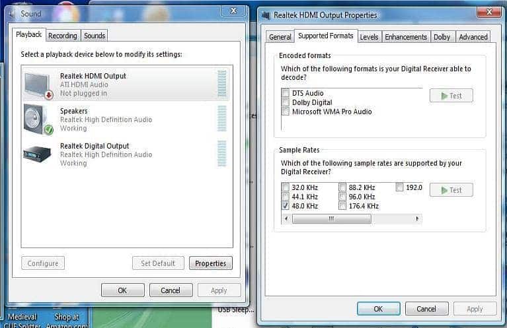Click OK in the Sound window

coord(122,290)
